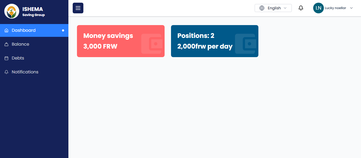The height and width of the screenshot is (158, 361).
Task: Click the Dashboard home icon in the sidebar
Action: 6,30
